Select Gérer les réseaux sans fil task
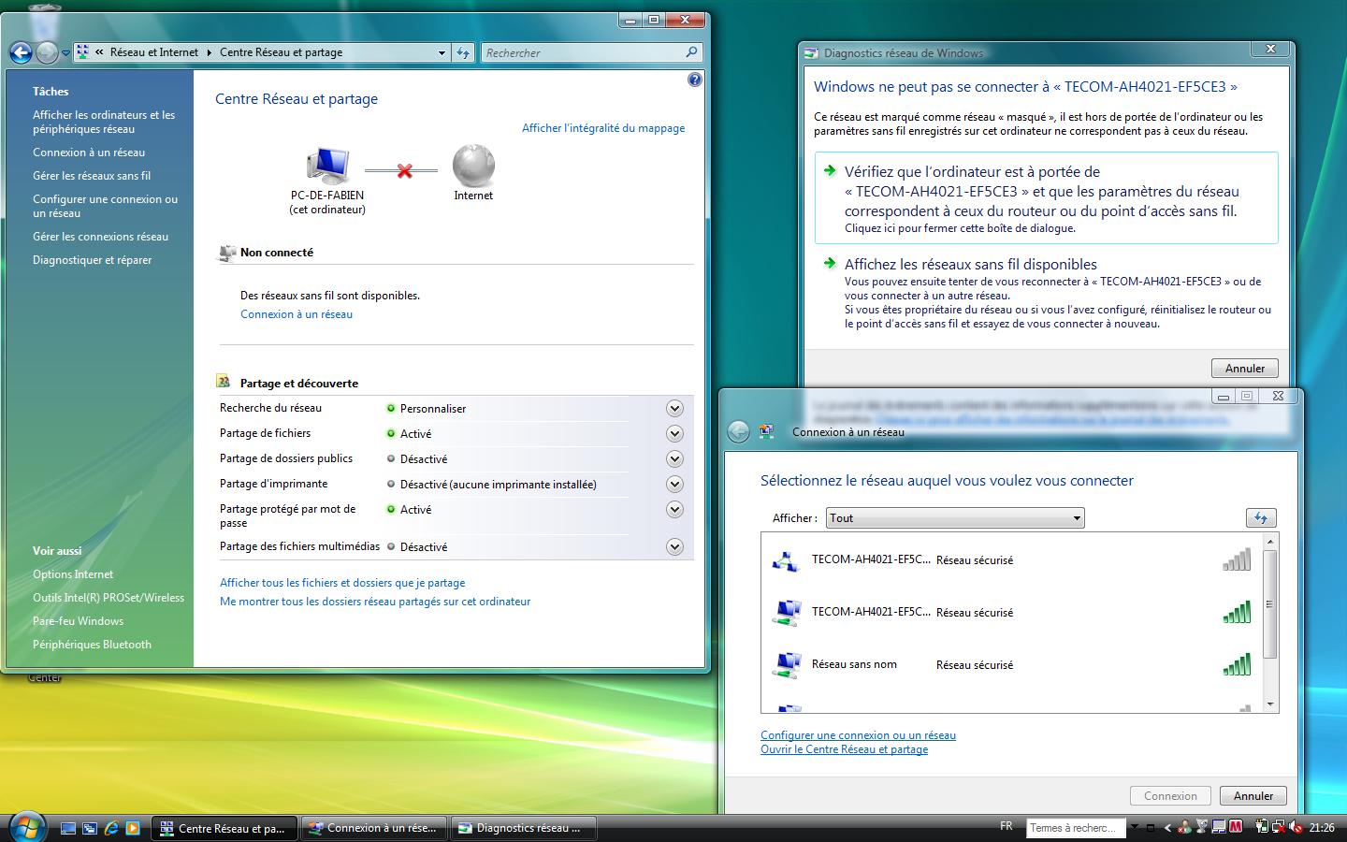The height and width of the screenshot is (842, 1347). point(92,176)
